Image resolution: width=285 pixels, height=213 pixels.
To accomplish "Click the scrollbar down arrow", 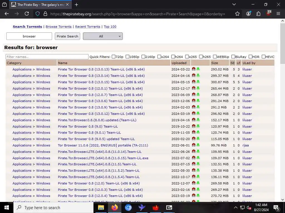I will click(282, 200).
